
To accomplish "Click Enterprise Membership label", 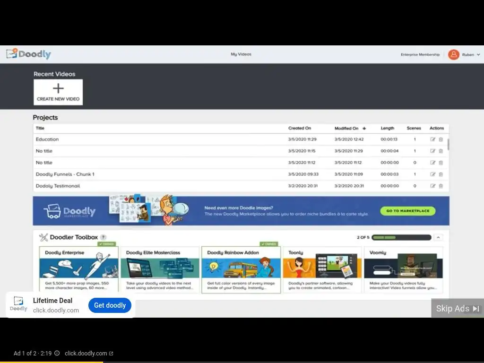I will point(420,55).
